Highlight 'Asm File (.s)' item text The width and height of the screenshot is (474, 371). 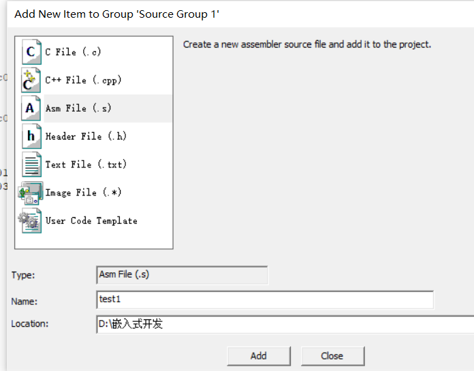point(78,108)
